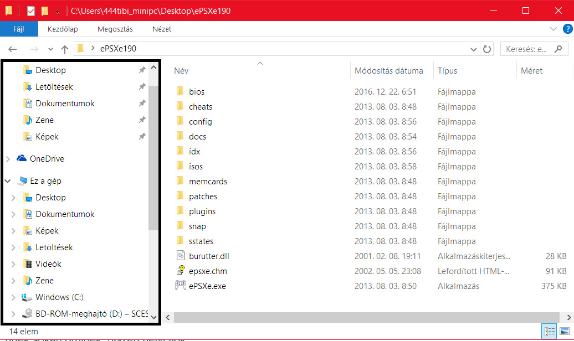Expand the Videók tree node
Screen dimensions: 574x341
(x=13, y=264)
